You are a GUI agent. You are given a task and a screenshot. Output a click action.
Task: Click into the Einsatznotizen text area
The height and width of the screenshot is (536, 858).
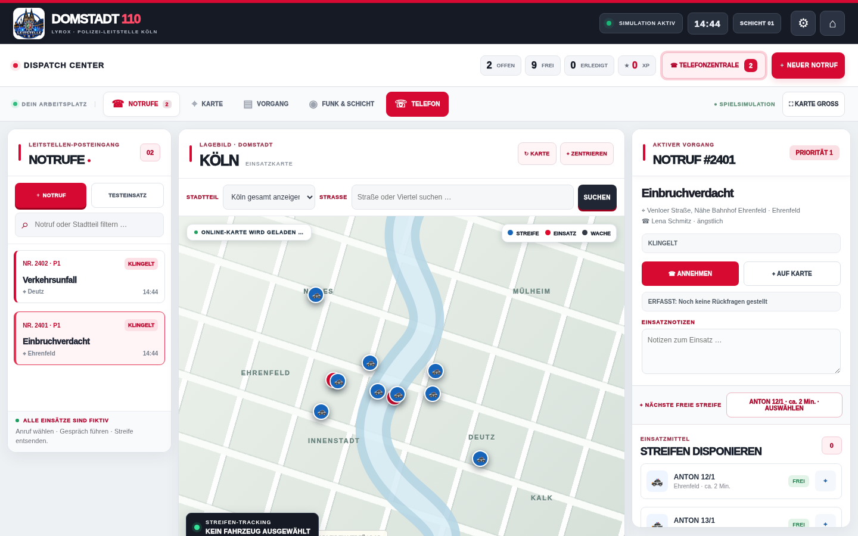tap(741, 351)
